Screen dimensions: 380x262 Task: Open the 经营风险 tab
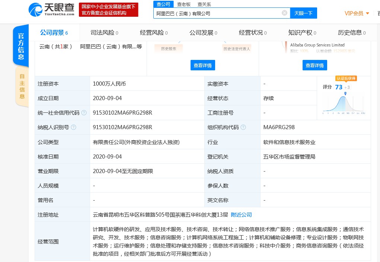click(154, 32)
